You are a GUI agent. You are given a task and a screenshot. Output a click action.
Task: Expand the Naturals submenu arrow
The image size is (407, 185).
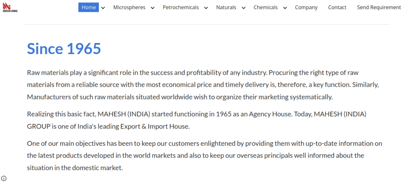pos(243,8)
